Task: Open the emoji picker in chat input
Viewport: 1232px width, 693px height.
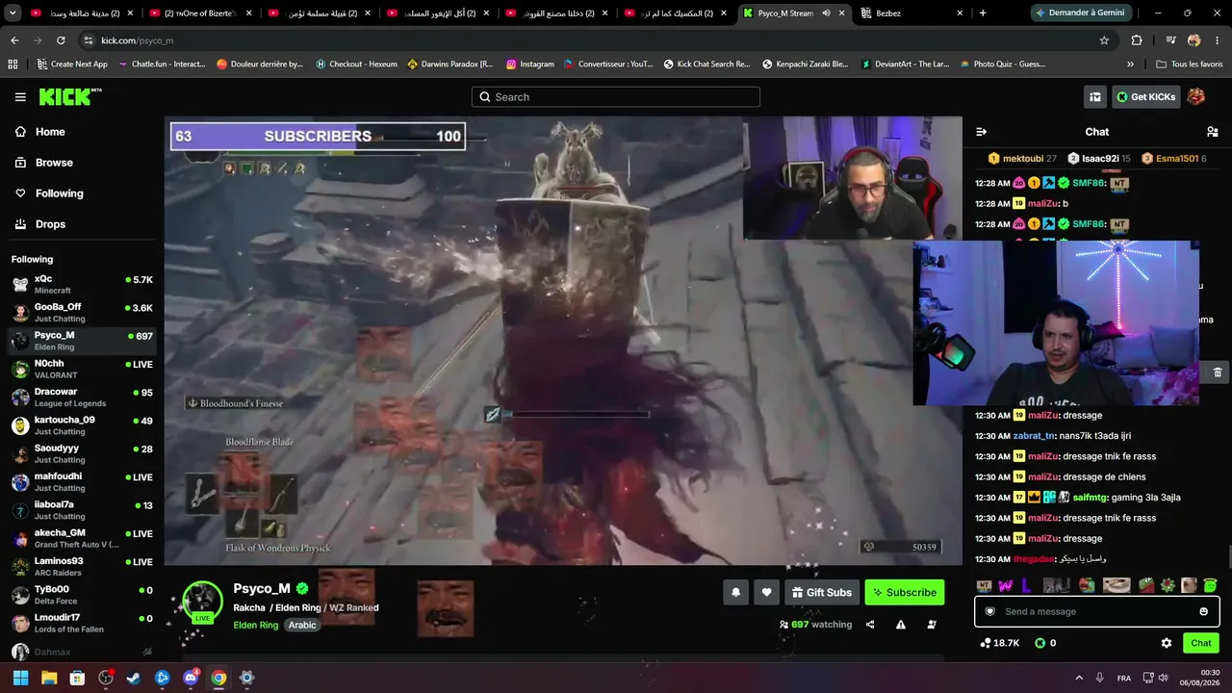Action: tap(1203, 611)
